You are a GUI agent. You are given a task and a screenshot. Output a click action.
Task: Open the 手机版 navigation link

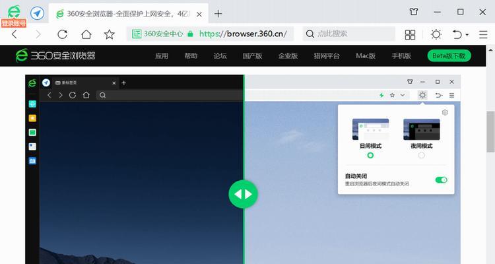pyautogui.click(x=401, y=56)
